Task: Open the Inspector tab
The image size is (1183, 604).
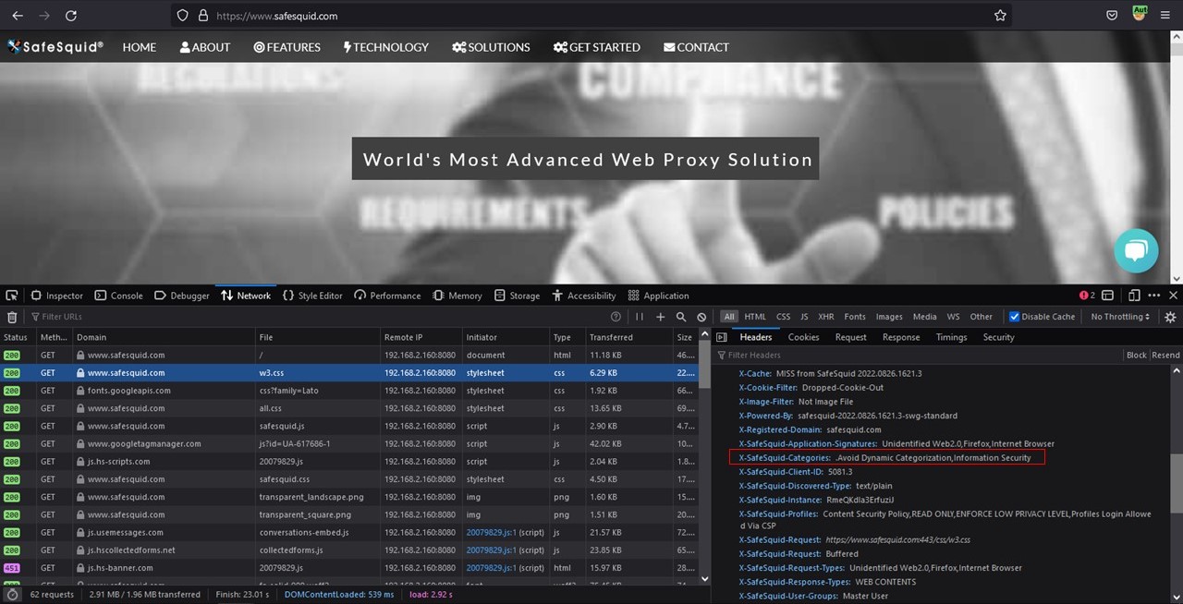Action: (x=56, y=296)
